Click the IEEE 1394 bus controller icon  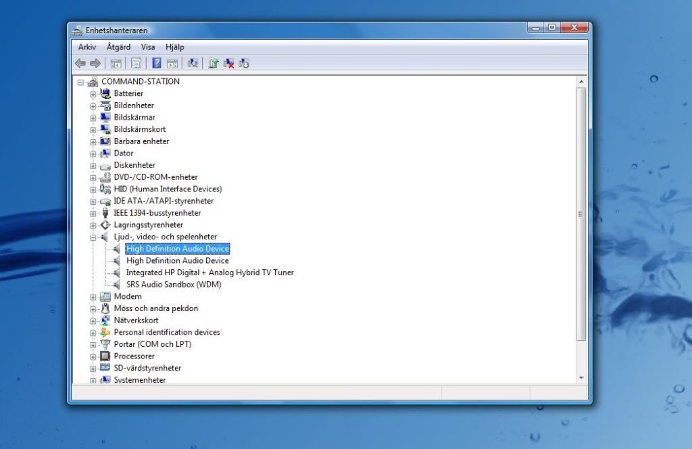pyautogui.click(x=105, y=213)
